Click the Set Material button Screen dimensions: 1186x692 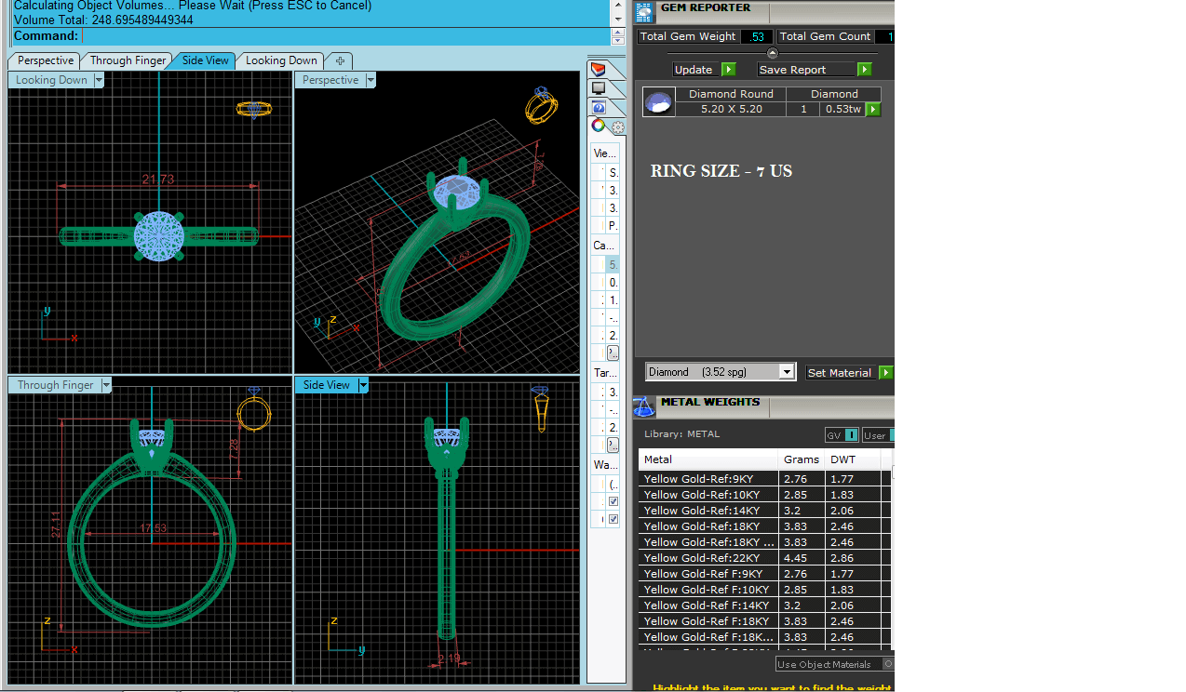(x=839, y=373)
